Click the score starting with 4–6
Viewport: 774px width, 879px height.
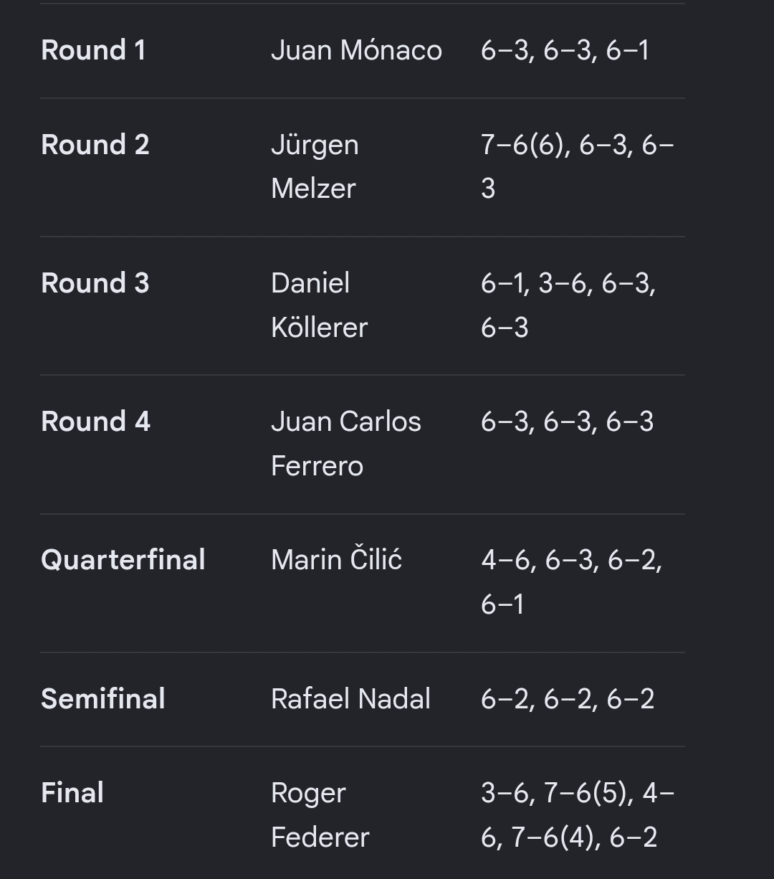coord(571,581)
